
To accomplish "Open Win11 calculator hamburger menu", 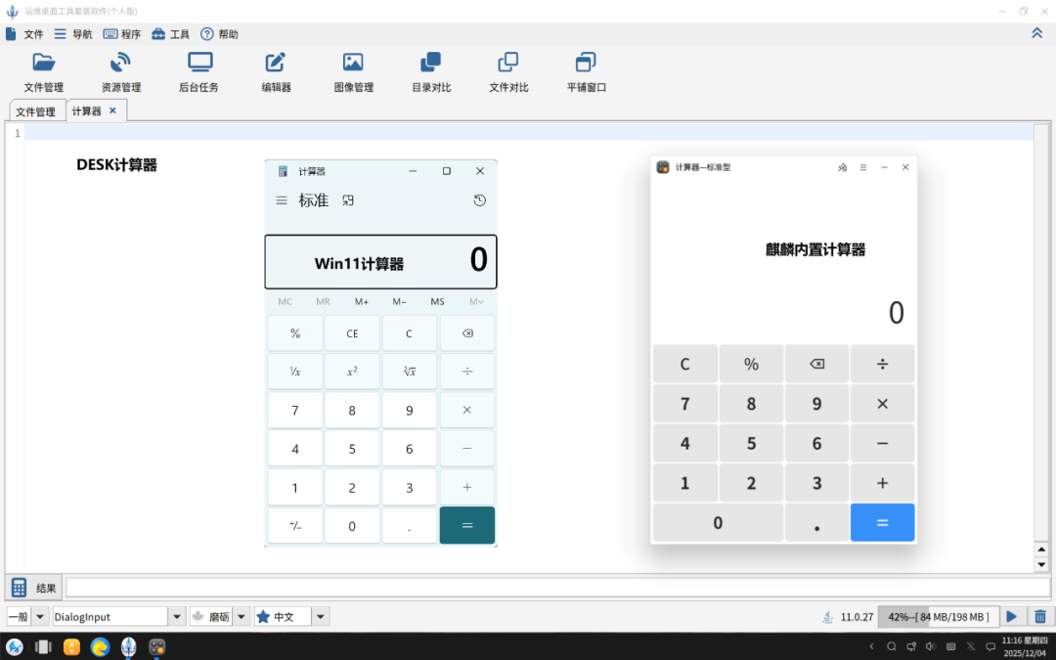I will pyautogui.click(x=282, y=200).
